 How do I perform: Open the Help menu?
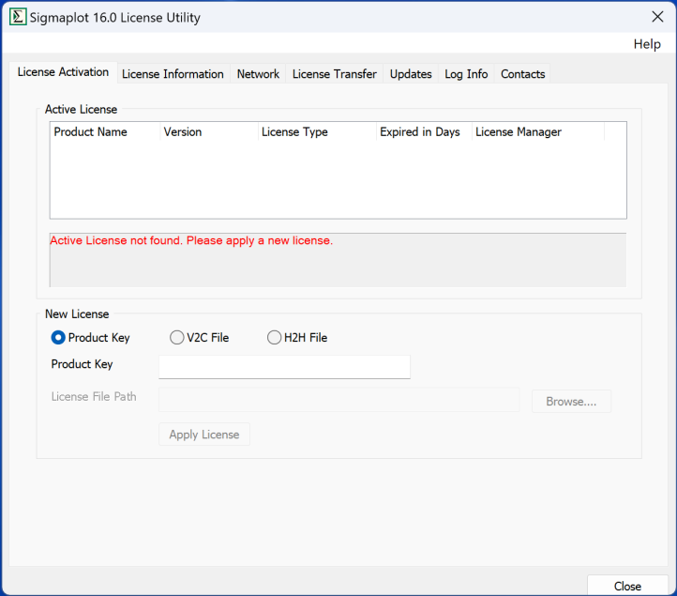point(647,44)
